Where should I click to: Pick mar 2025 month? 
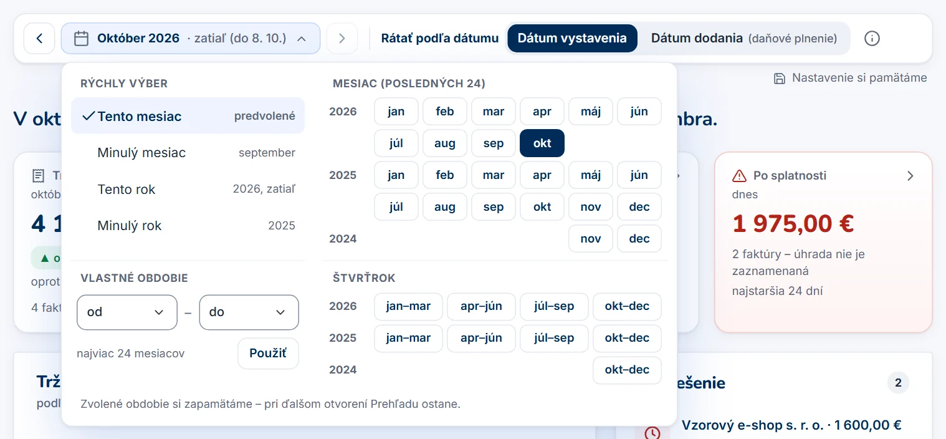coord(494,175)
